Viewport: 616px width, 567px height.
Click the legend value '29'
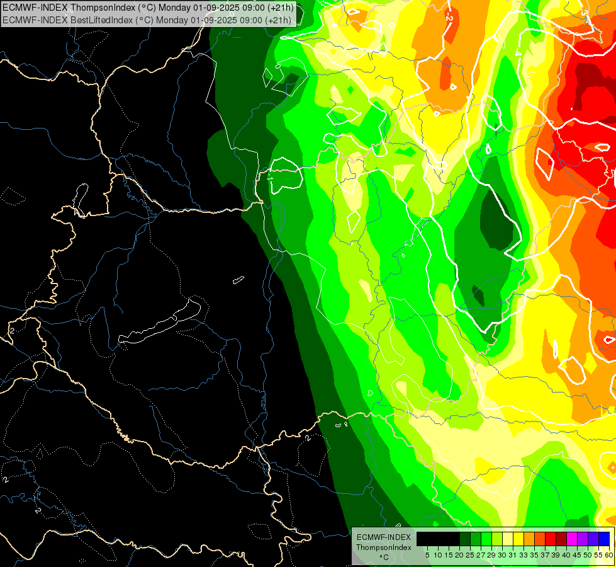(x=491, y=555)
